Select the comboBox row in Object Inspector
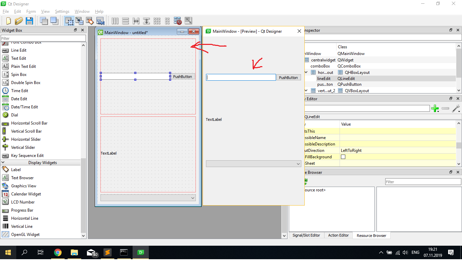The width and height of the screenshot is (462, 270). coord(380,66)
